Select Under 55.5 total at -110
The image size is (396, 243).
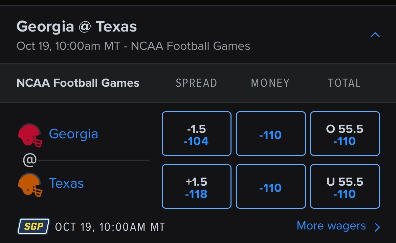pos(345,186)
